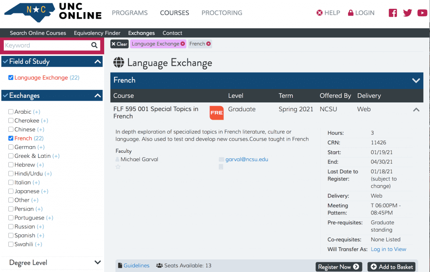The image size is (430, 272).
Task: Visit the UNC Online Twitter page
Action: point(407,13)
